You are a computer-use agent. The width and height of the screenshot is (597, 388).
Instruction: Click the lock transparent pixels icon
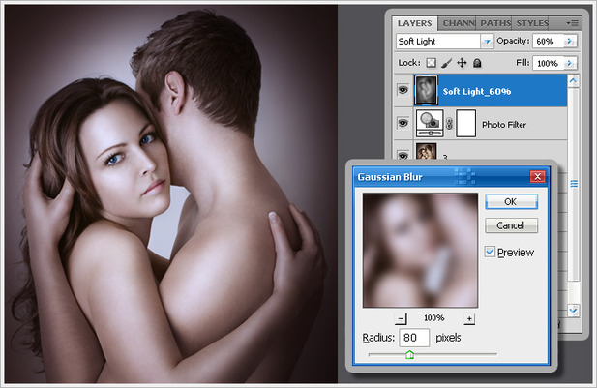pyautogui.click(x=431, y=63)
